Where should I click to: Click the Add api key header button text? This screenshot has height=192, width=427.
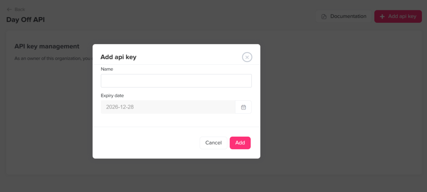click(x=402, y=17)
